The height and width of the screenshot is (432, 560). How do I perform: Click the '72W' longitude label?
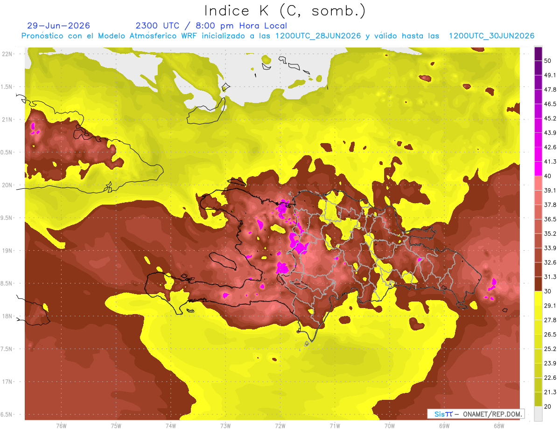click(x=280, y=426)
